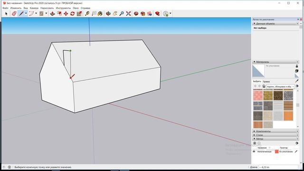Select the arrow Select tool
Screen dimensions: 304x171
click(6, 14)
